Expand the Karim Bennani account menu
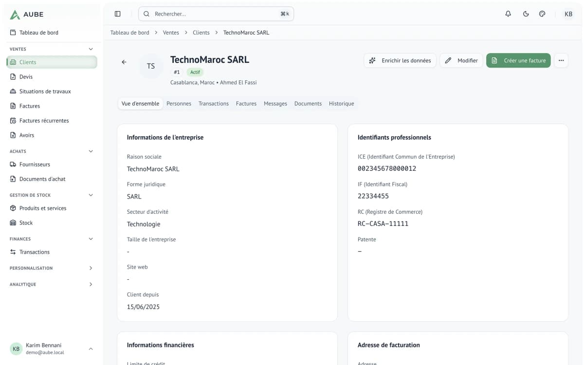 click(52, 348)
